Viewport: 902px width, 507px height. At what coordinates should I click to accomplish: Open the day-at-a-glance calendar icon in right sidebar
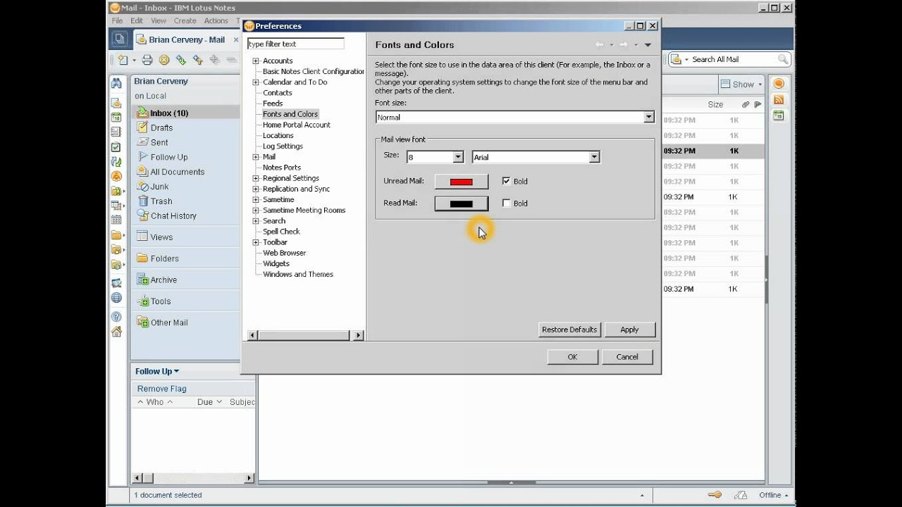click(x=779, y=115)
